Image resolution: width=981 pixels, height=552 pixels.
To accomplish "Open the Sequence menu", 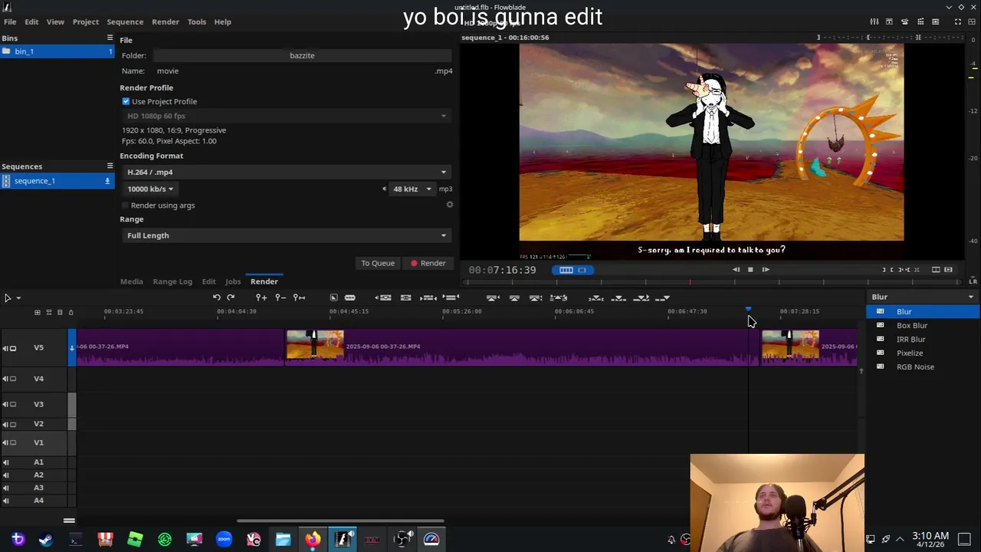I will tap(125, 21).
